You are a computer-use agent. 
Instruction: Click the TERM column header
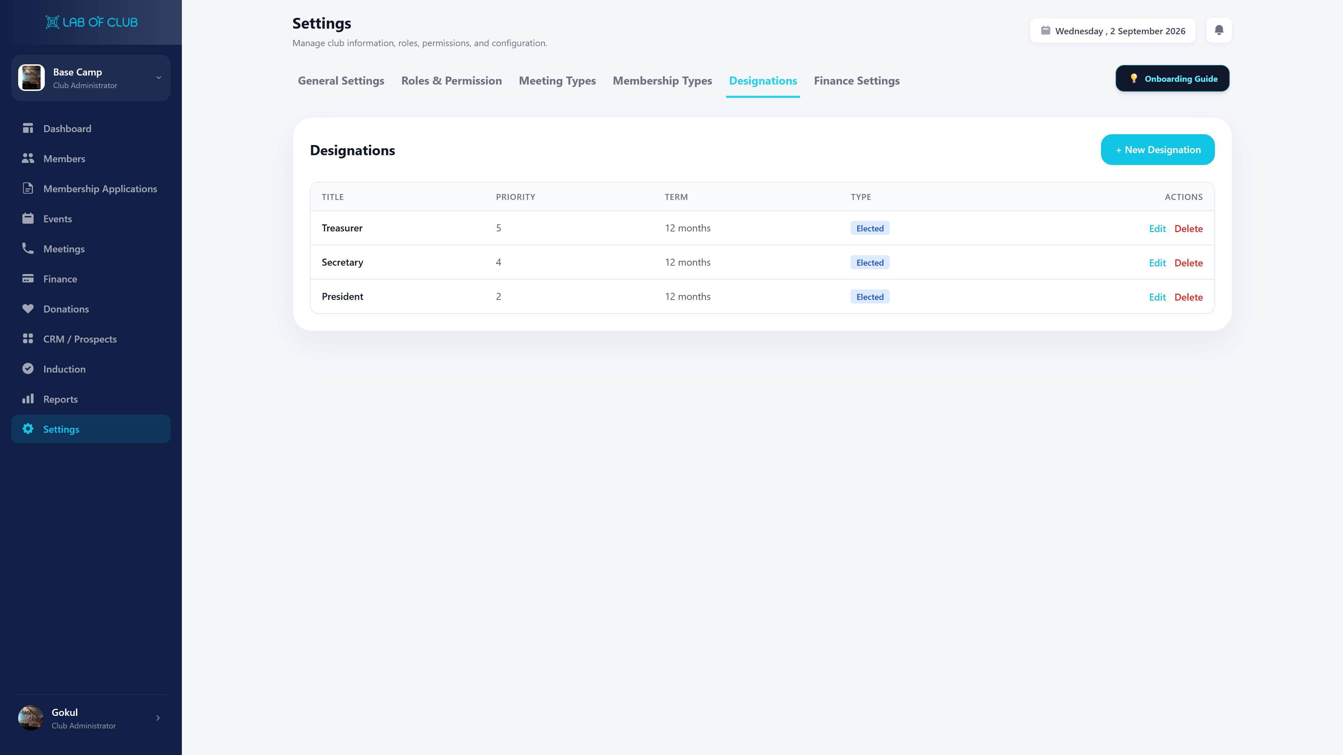pyautogui.click(x=676, y=197)
